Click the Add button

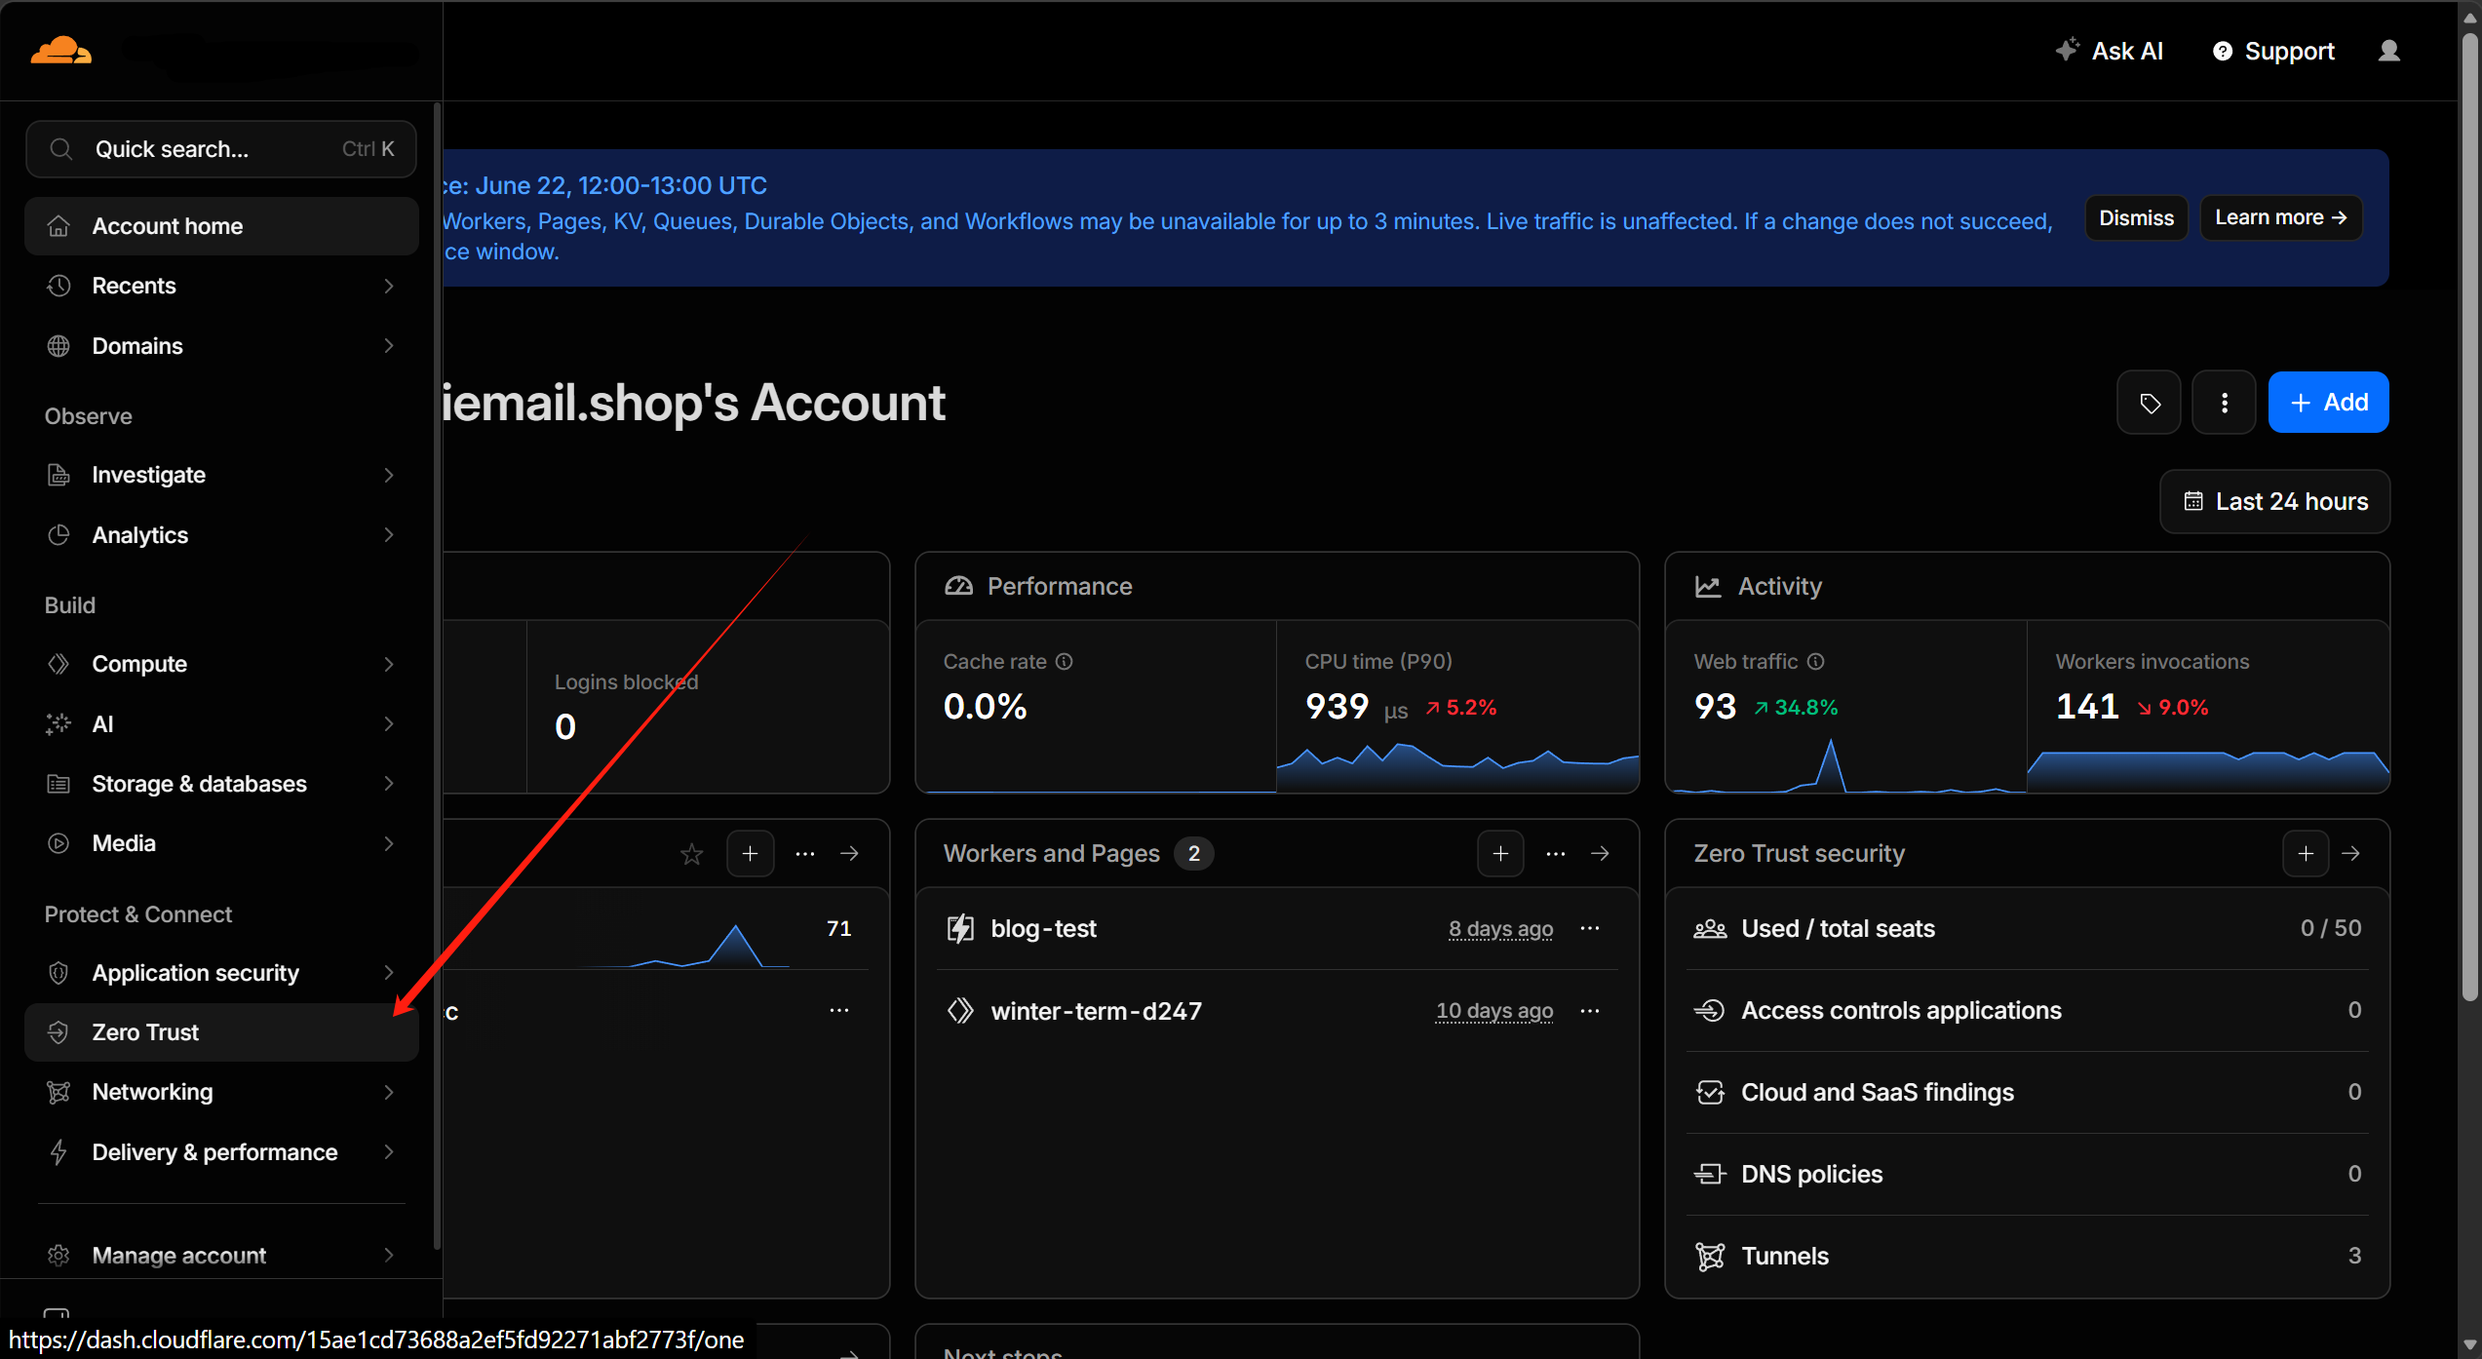tap(2328, 403)
